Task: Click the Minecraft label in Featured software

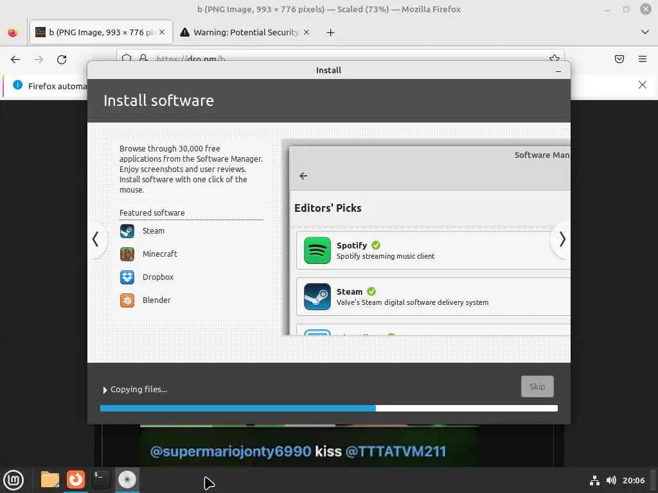Action: pyautogui.click(x=160, y=254)
